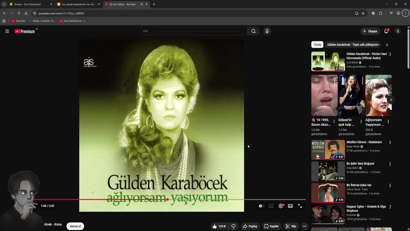Open options for Gagauz Oglan video
This screenshot has width=410, height=231.
390,207
